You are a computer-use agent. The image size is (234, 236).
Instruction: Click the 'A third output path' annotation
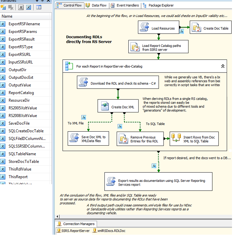click(x=139, y=209)
